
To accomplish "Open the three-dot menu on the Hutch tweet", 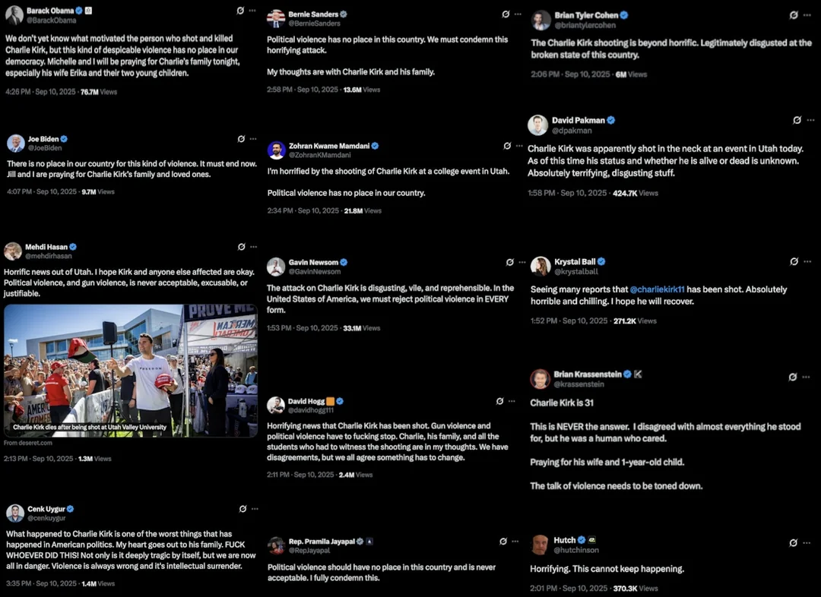I will (x=807, y=542).
